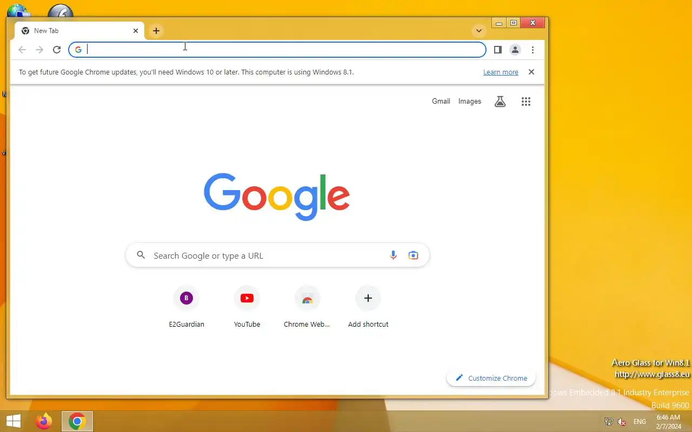The width and height of the screenshot is (692, 432).
Task: Open the Images link
Action: pos(470,101)
